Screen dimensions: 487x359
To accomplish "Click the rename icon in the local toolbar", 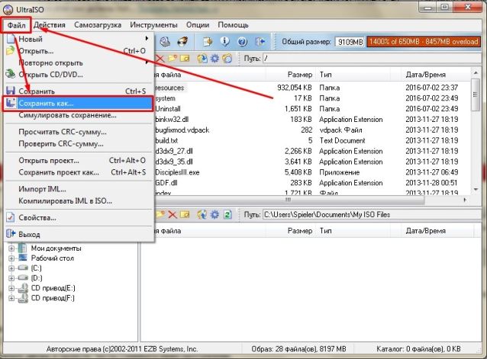I will (185, 214).
